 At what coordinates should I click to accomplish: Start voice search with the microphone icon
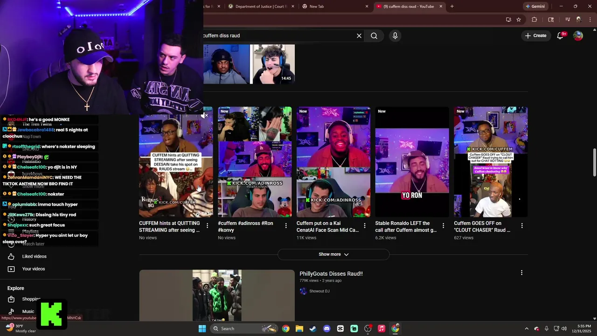[x=395, y=35]
